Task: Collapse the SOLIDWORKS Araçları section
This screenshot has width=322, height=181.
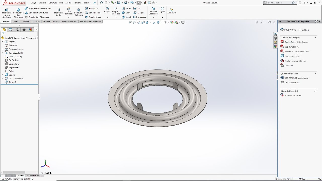Action: point(315,38)
